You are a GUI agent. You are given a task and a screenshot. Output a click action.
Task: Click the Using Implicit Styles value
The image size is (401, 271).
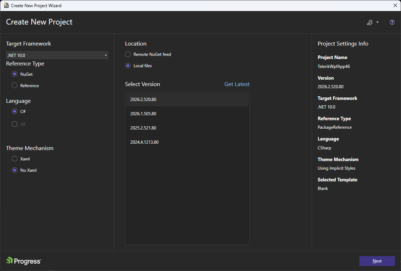click(x=336, y=168)
